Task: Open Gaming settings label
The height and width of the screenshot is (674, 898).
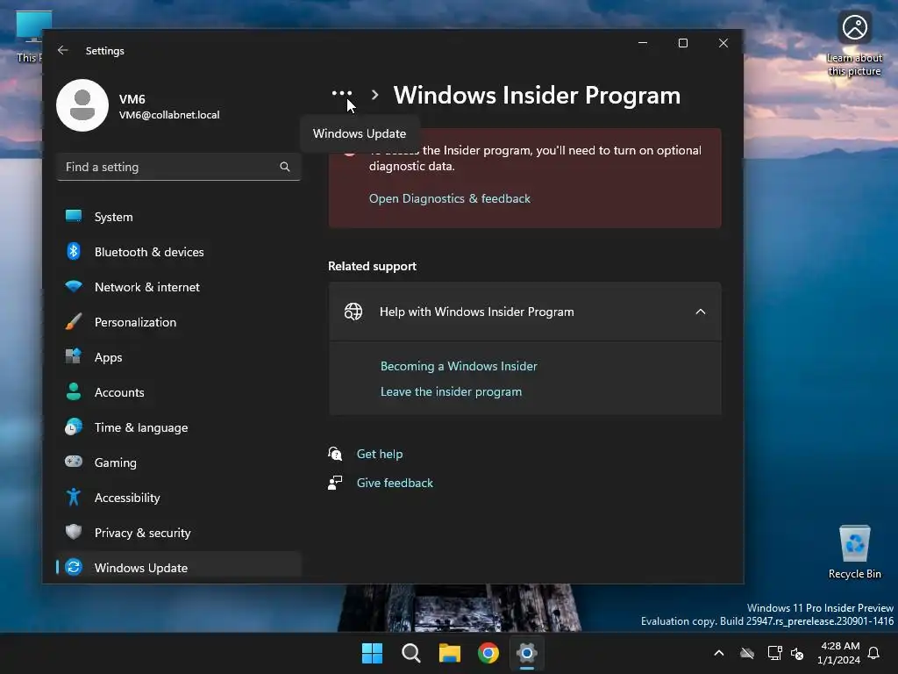Action: pyautogui.click(x=115, y=462)
